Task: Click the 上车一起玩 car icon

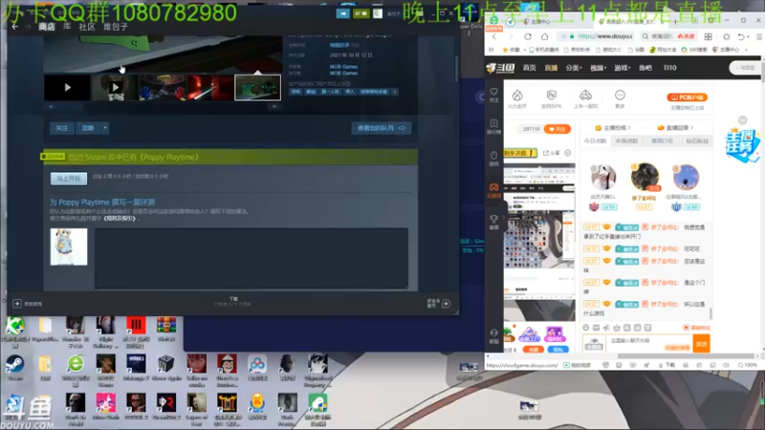Action: [x=585, y=95]
